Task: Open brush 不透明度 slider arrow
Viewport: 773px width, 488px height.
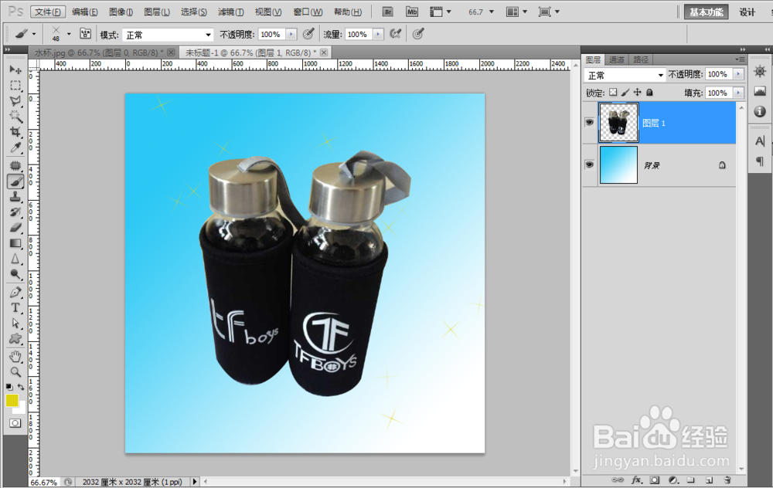Action: [x=291, y=35]
